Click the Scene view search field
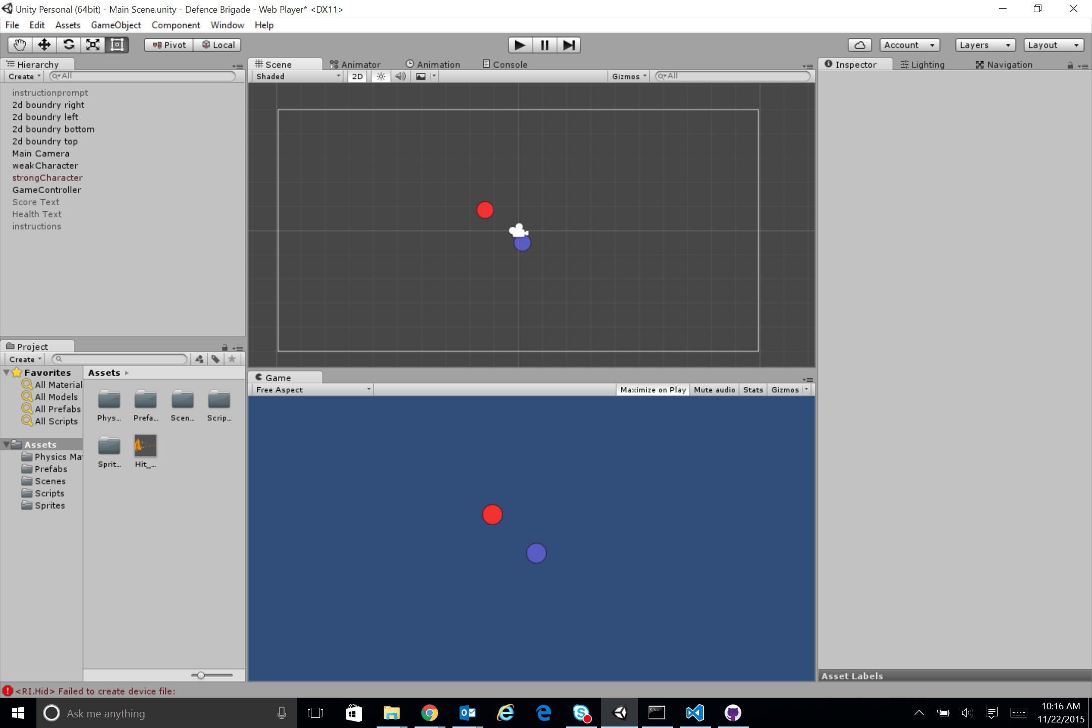The image size is (1092, 728). pos(733,76)
